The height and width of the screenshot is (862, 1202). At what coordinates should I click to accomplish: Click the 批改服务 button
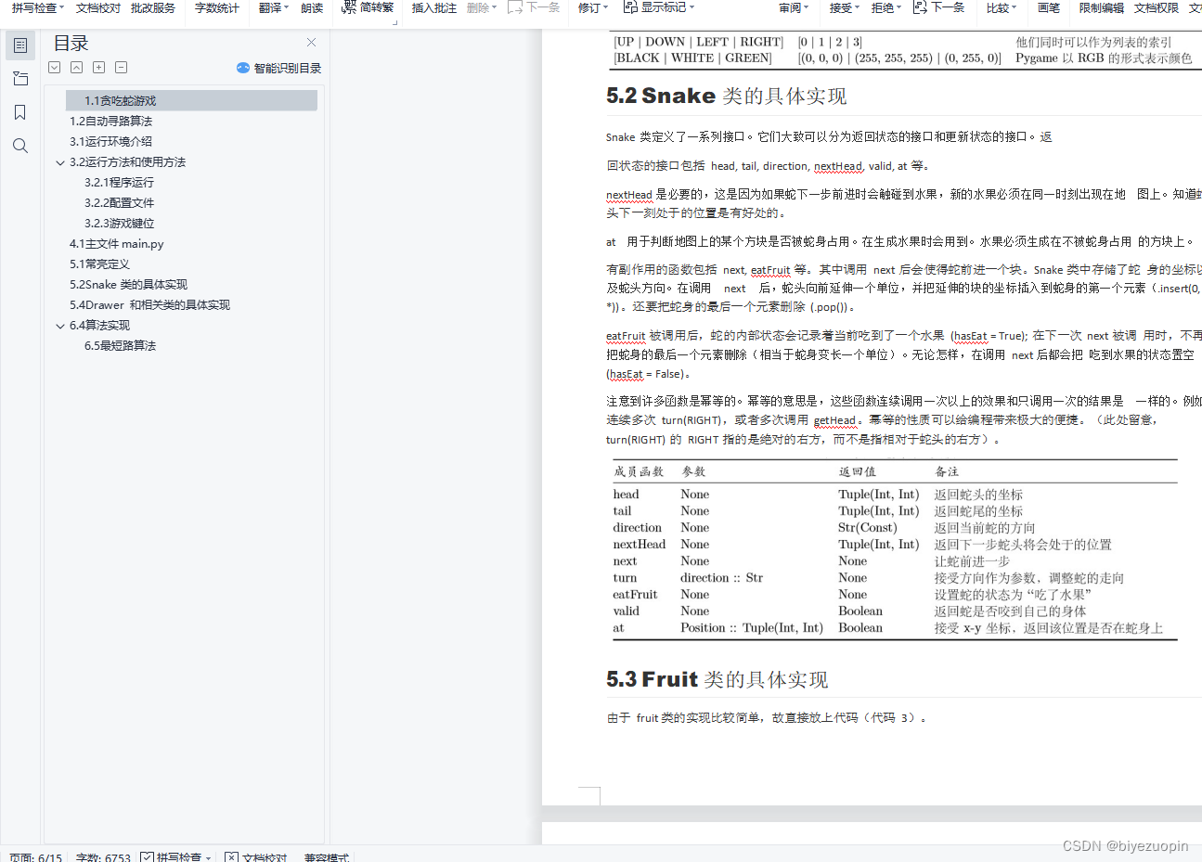pyautogui.click(x=153, y=7)
